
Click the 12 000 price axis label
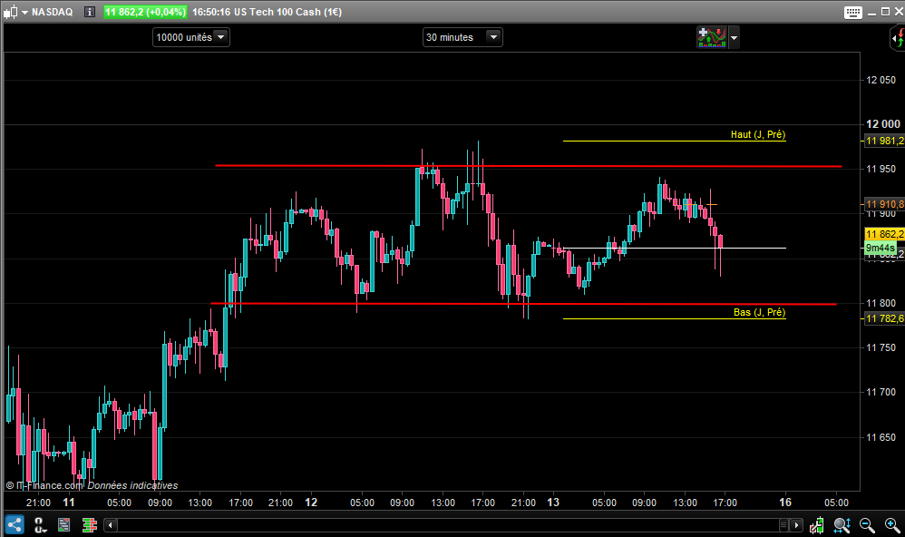[x=883, y=124]
